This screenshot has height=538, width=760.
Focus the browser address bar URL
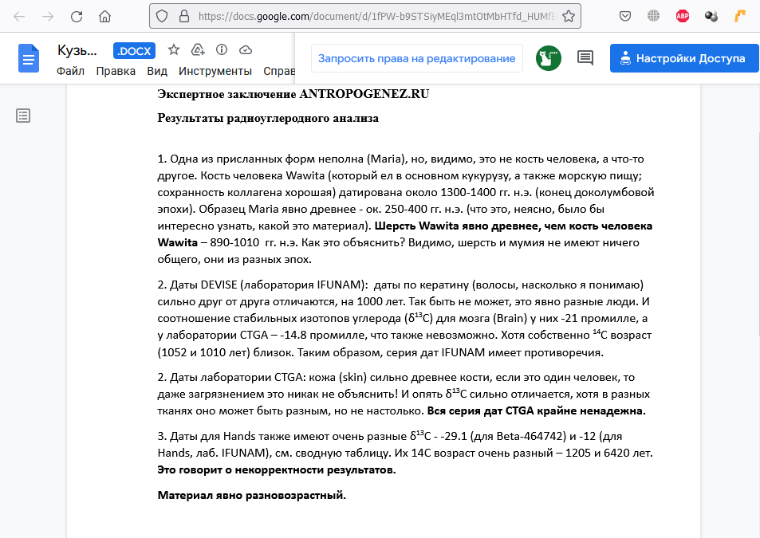tap(376, 17)
